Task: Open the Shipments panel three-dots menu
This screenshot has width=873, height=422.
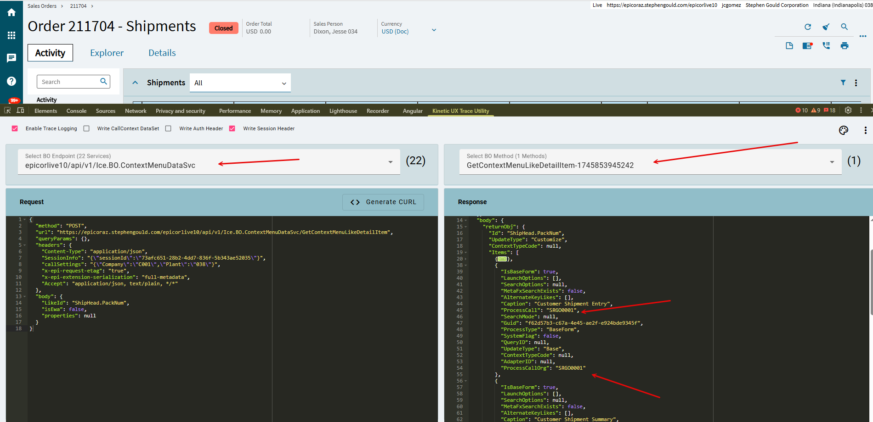Action: pos(856,83)
